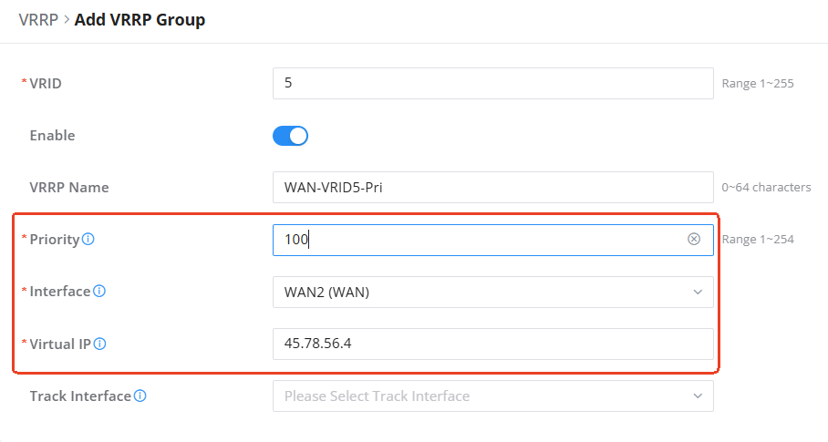Screen dimensions: 828x442
Task: Click the Priority info icon
Action: coord(88,239)
